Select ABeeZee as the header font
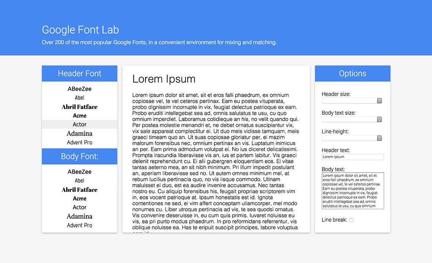The height and width of the screenshot is (263, 432). point(79,89)
